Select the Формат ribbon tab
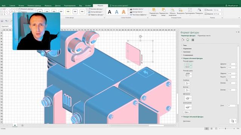 pyautogui.click(x=101, y=6)
